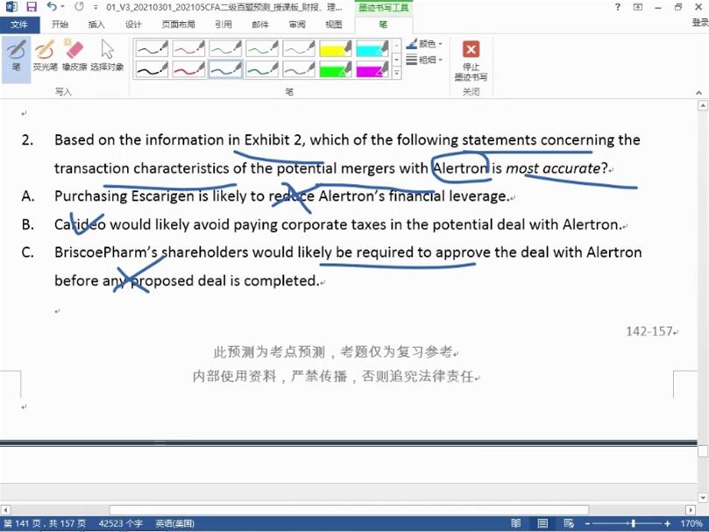Pick the thick gray pen style
The image size is (709, 532).
pyautogui.click(x=299, y=69)
